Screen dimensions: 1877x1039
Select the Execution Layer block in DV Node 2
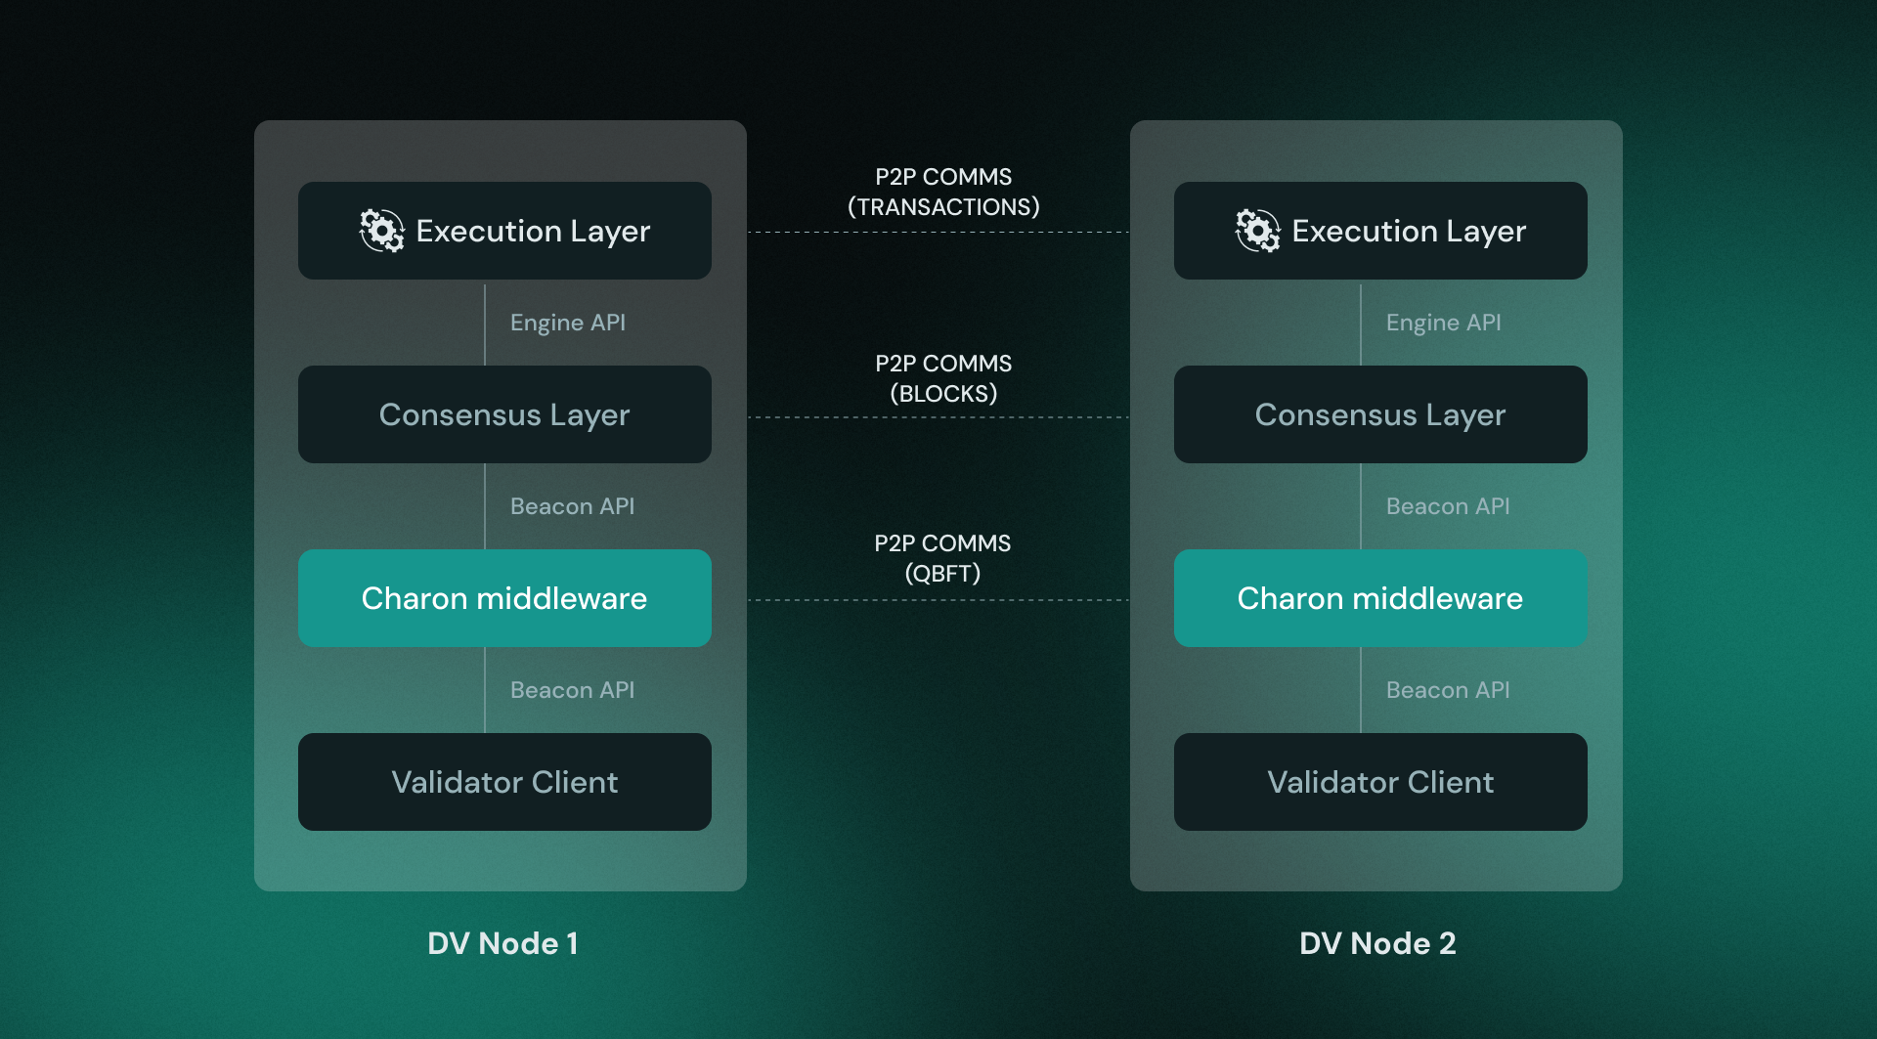tap(1380, 231)
